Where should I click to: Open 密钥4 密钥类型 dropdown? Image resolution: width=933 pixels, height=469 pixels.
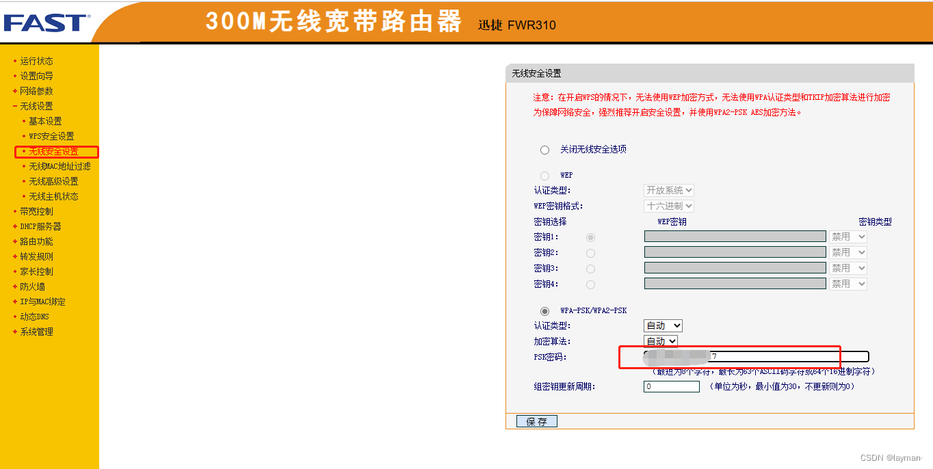point(848,284)
